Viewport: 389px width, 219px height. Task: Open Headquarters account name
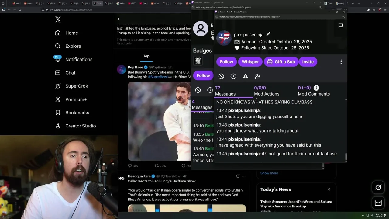point(139,176)
